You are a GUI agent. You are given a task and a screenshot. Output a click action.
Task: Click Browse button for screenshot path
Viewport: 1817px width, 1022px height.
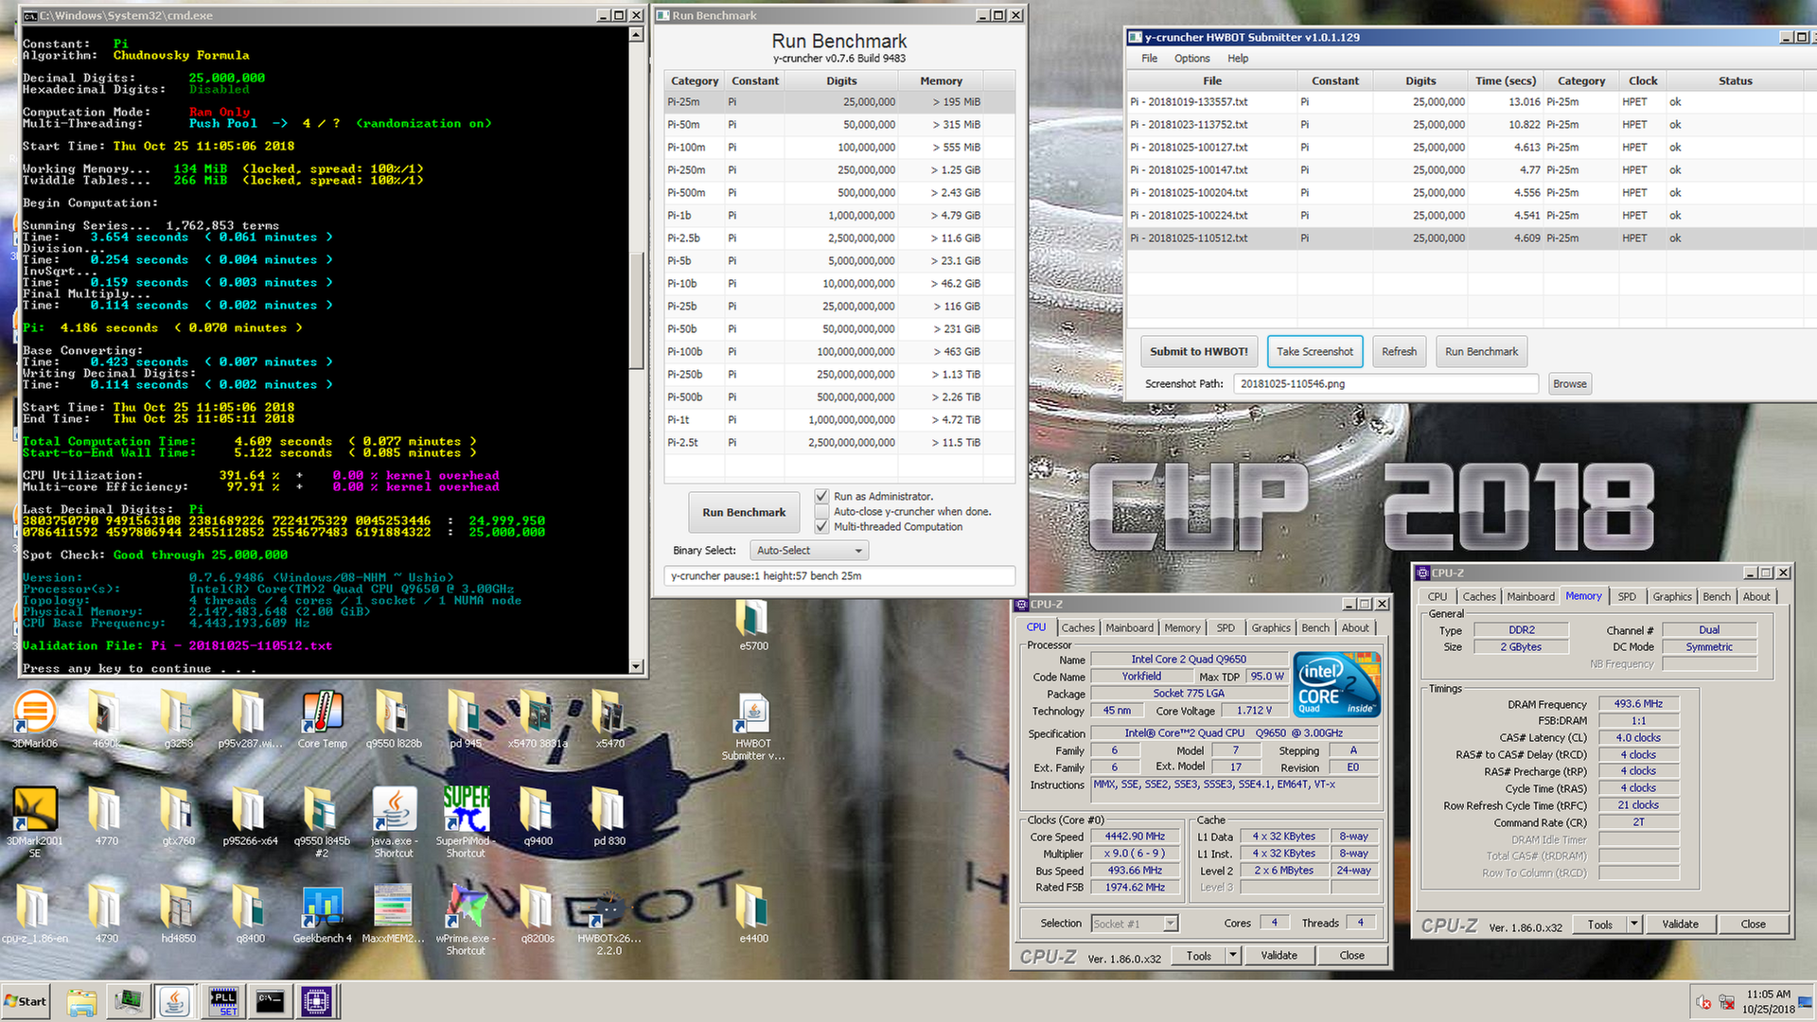(x=1569, y=384)
